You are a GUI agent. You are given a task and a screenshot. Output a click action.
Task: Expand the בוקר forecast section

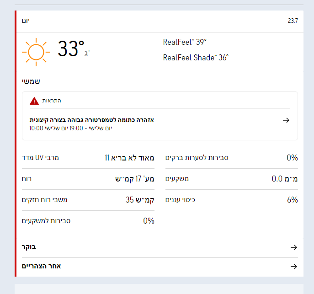pyautogui.click(x=29, y=247)
